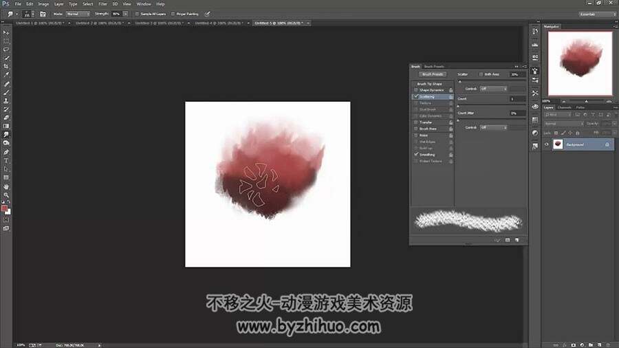Open the layer blend mode dropdown
The image size is (619, 348).
pyautogui.click(x=563, y=124)
